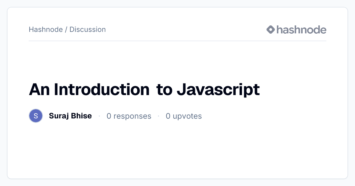View the "0 responses" count
355x186 pixels.
tap(129, 116)
